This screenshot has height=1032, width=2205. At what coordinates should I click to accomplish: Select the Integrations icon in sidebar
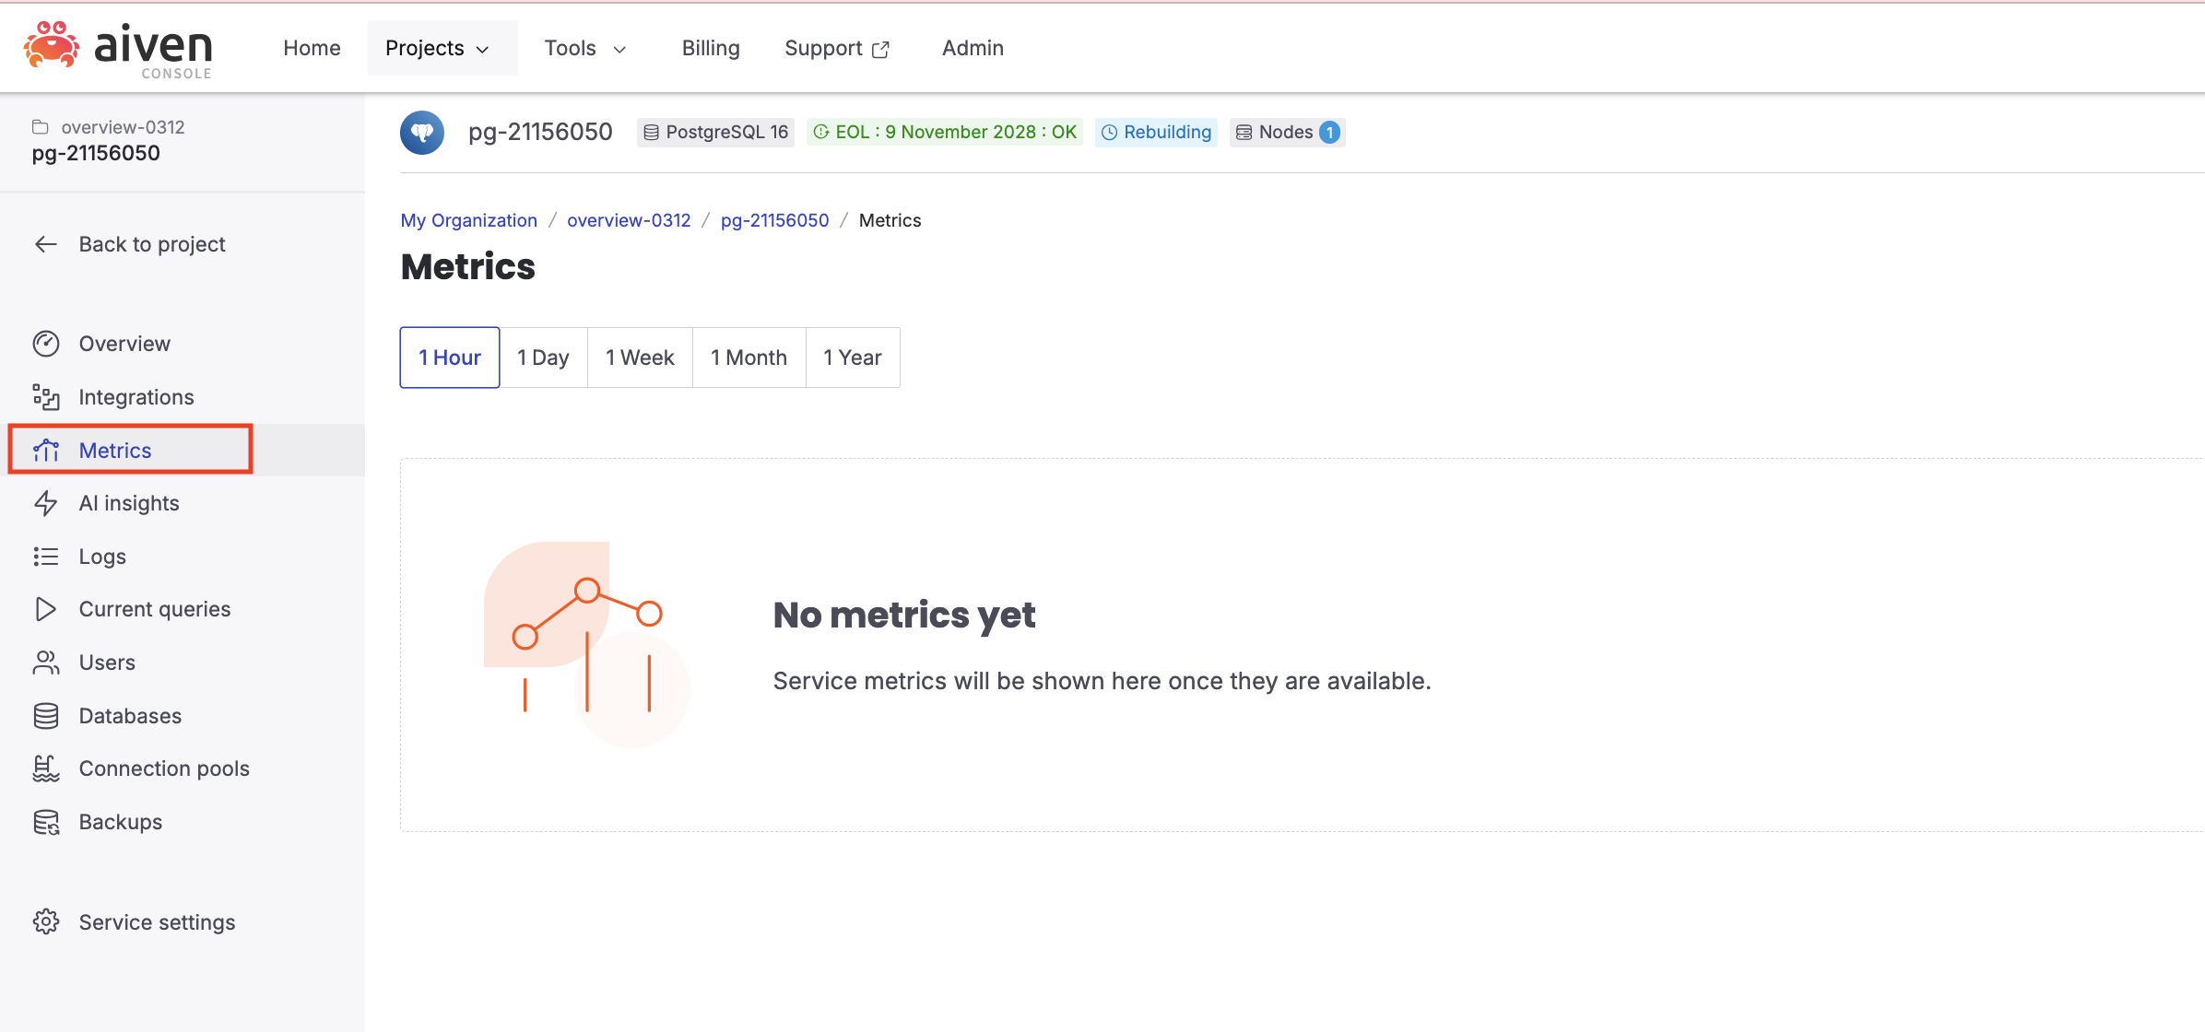point(45,397)
